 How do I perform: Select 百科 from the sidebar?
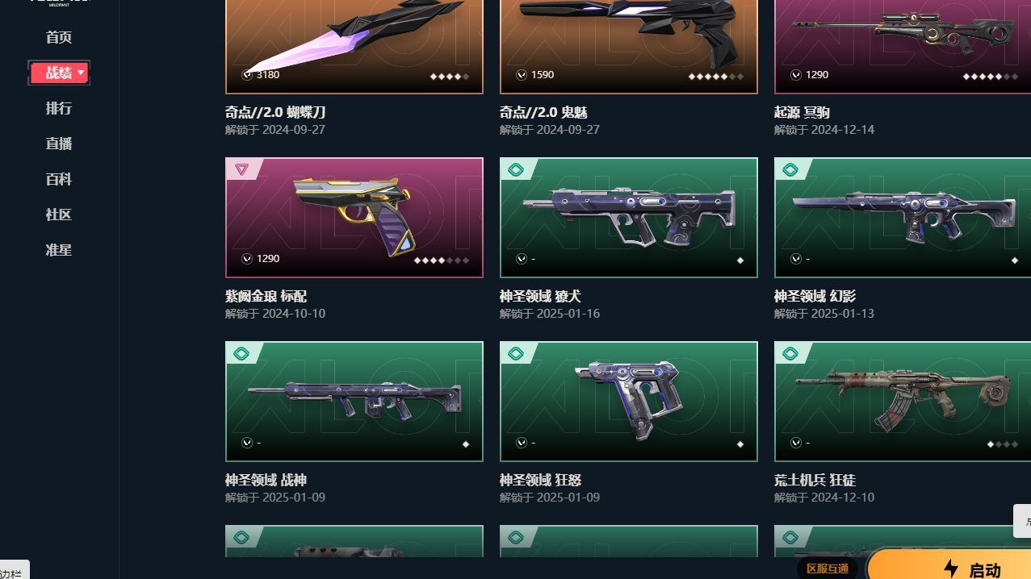[x=59, y=179]
